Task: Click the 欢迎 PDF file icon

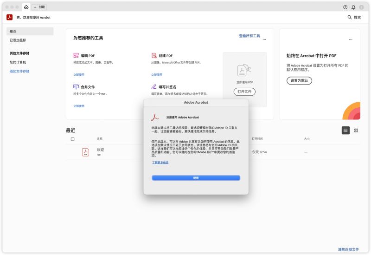Action: tap(85, 152)
